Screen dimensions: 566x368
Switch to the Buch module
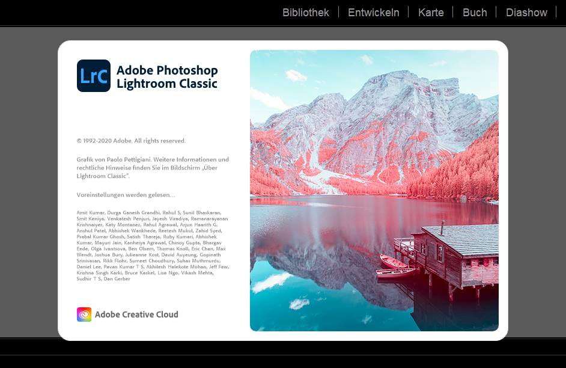click(475, 13)
